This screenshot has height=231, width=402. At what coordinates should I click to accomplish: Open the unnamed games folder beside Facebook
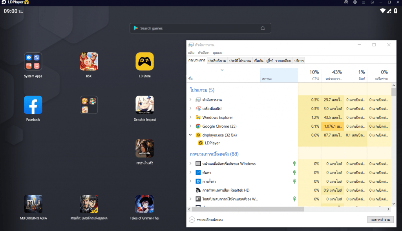89,105
